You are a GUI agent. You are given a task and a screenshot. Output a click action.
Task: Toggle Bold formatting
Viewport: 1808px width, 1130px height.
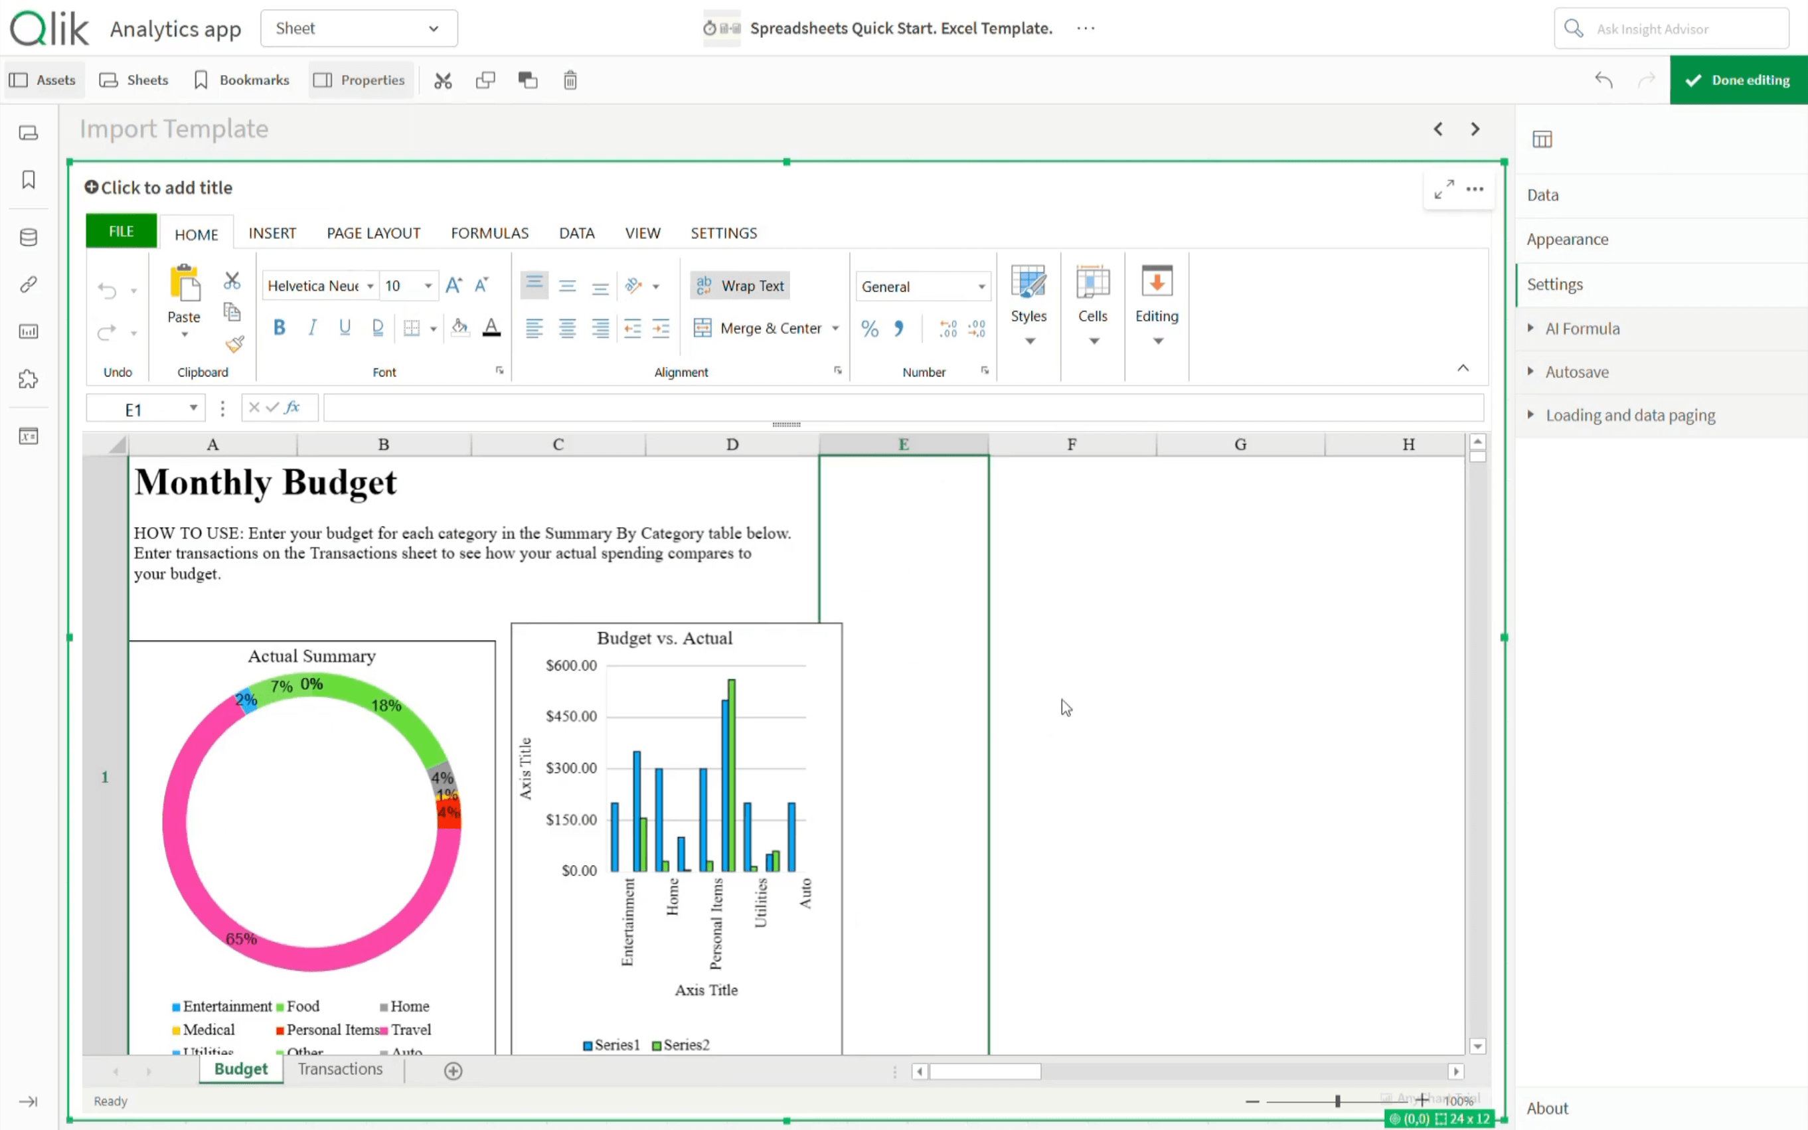(x=280, y=327)
